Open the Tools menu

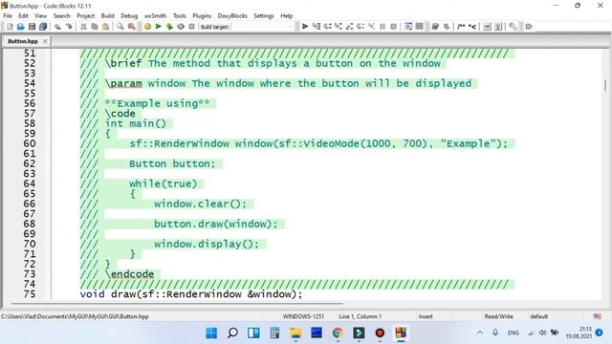180,15
